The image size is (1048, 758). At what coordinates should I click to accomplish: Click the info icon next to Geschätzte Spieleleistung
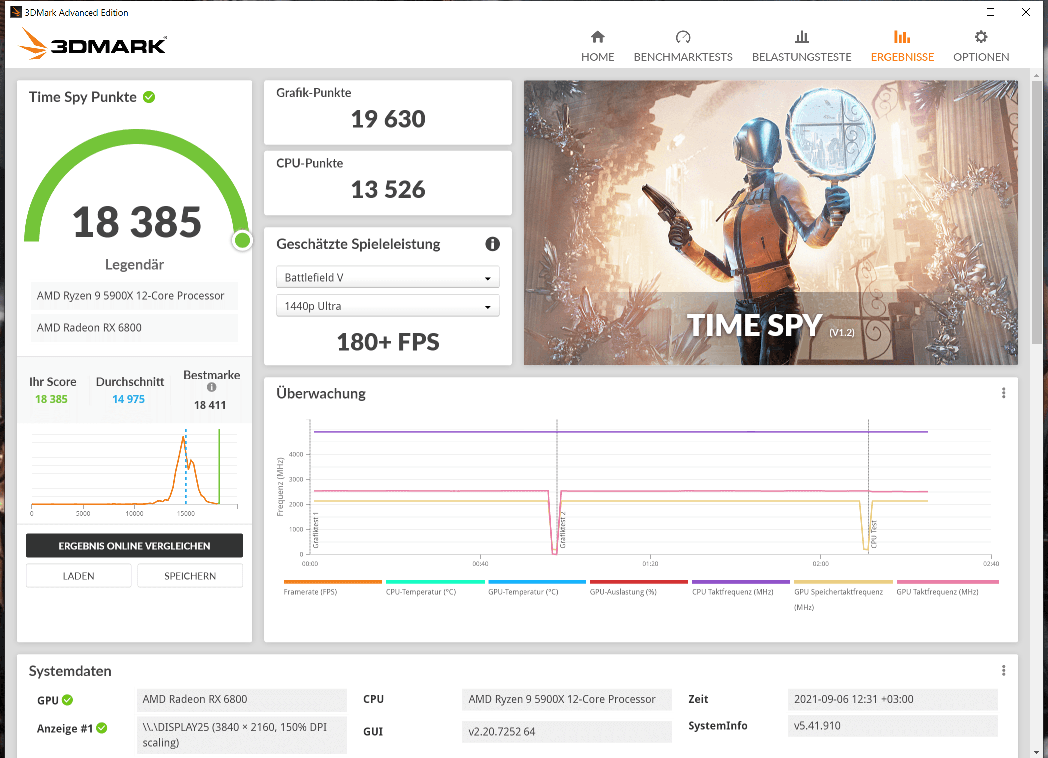point(492,244)
